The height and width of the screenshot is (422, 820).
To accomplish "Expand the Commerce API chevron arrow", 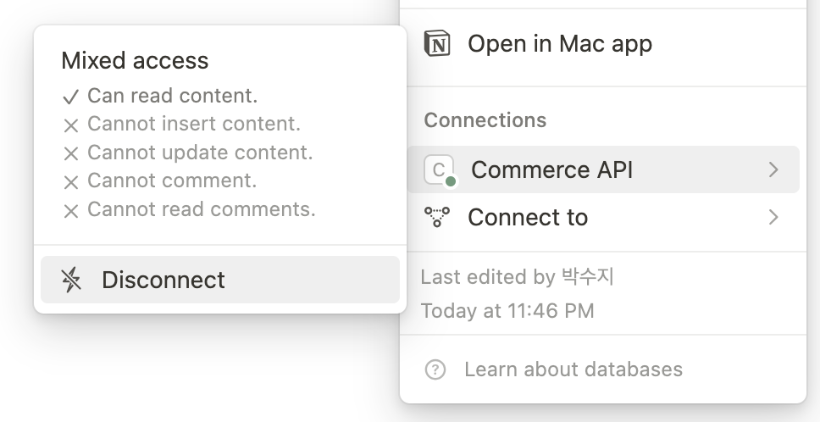I will pyautogui.click(x=773, y=170).
